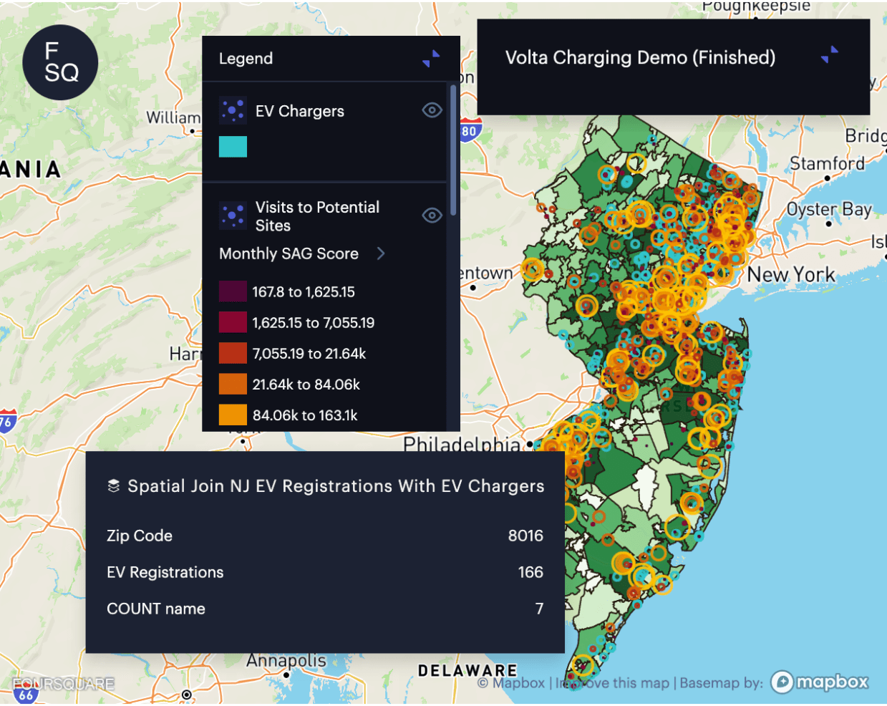Click the 7,055.19 to 21.64k color swatch
This screenshot has width=887, height=706.
233,353
